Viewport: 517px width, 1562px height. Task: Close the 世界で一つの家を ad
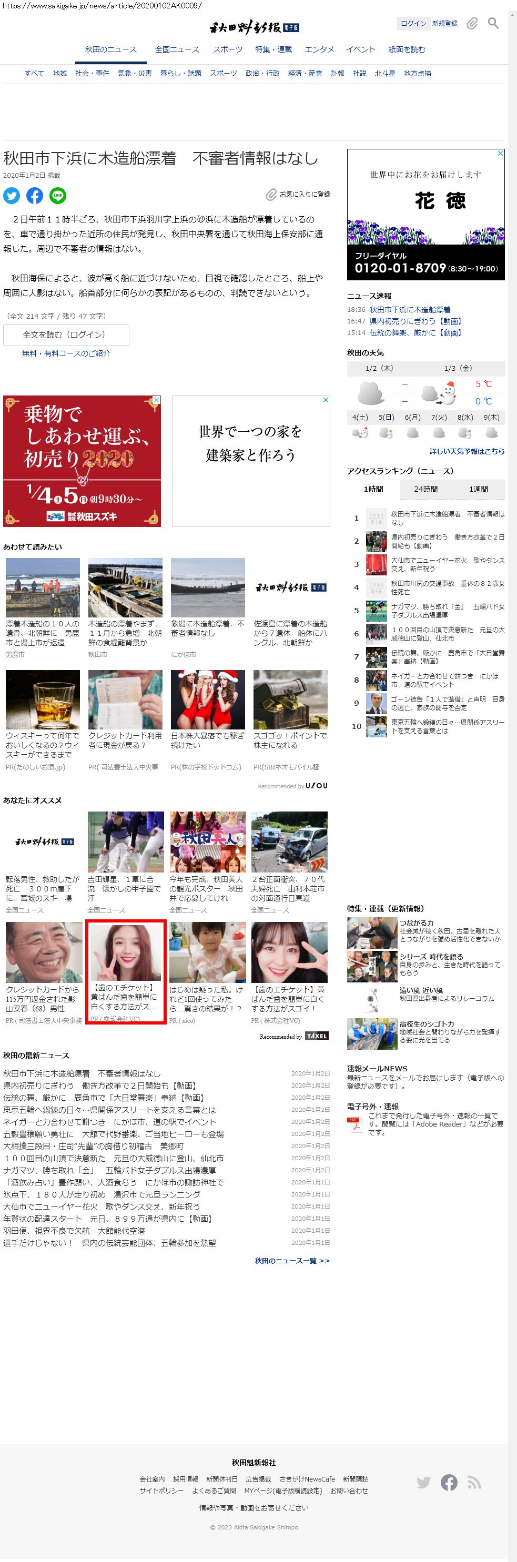[x=326, y=400]
